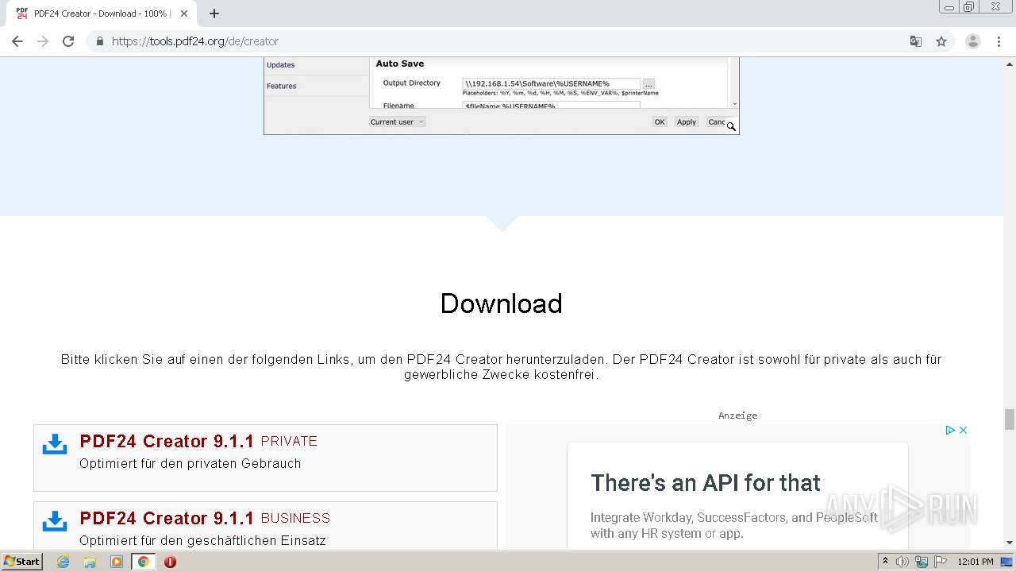
Task: Open the Chrome user profile icon
Action: (973, 41)
